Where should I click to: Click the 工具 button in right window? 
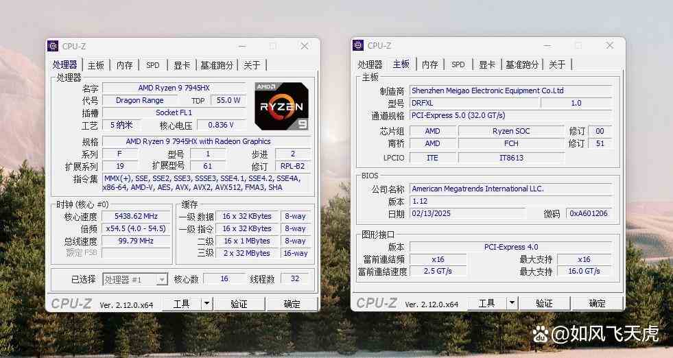pyautogui.click(x=486, y=304)
